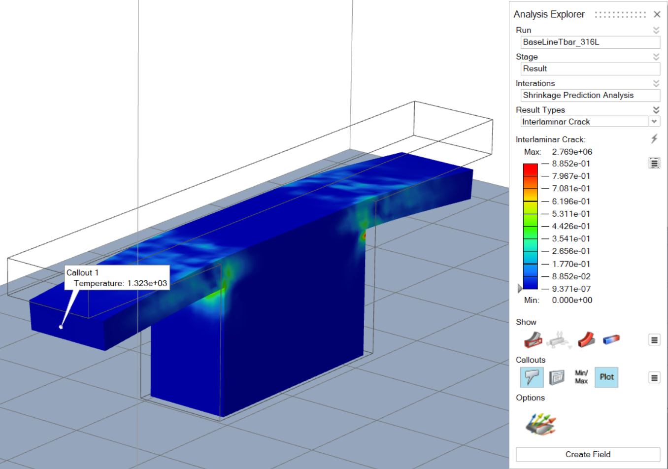
Task: Collapse the Run section chevron
Action: point(656,30)
